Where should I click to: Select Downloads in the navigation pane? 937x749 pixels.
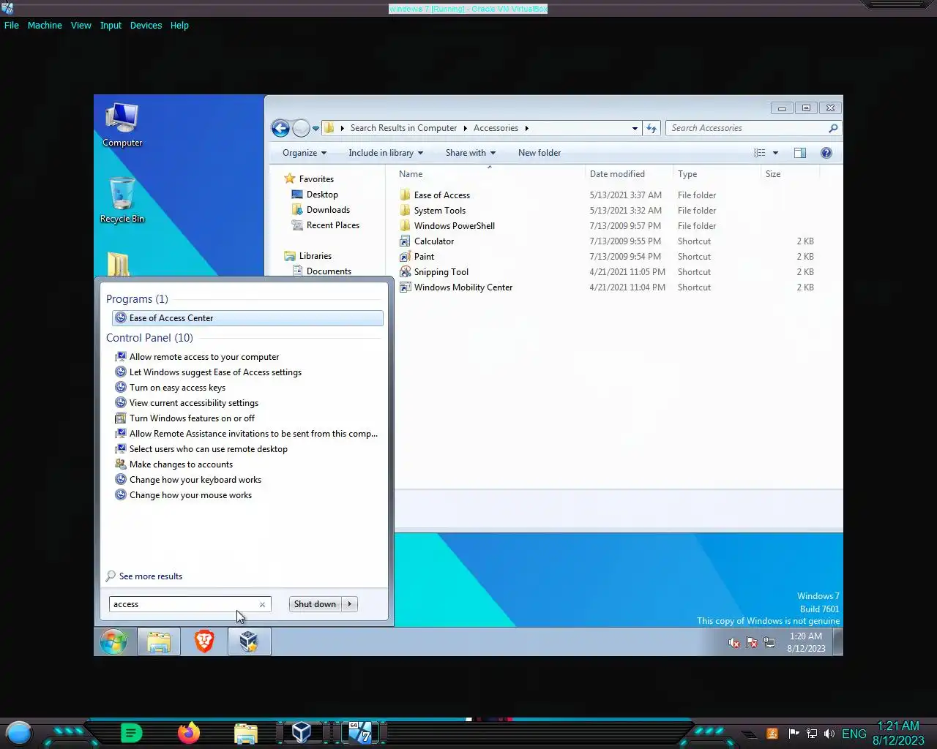click(x=328, y=210)
